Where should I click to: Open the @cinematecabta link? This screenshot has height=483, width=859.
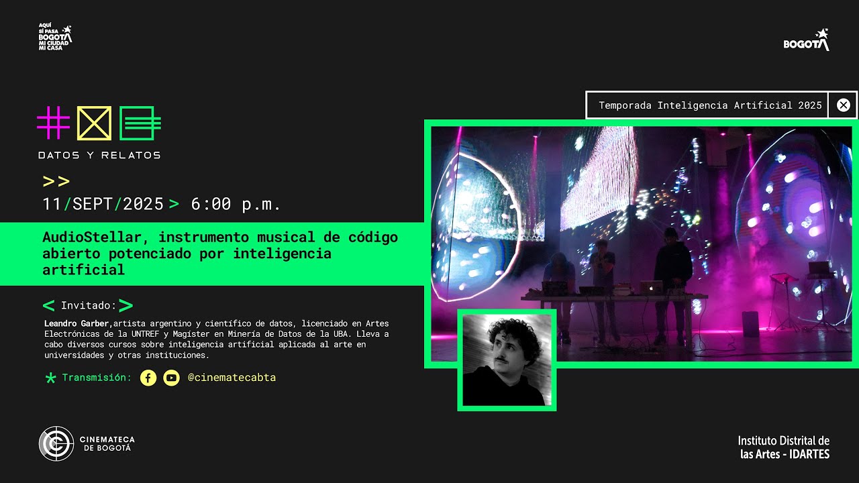click(232, 378)
